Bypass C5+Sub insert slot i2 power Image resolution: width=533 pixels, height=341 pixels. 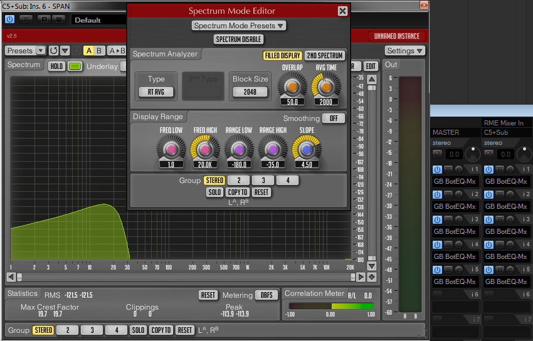tap(487, 194)
